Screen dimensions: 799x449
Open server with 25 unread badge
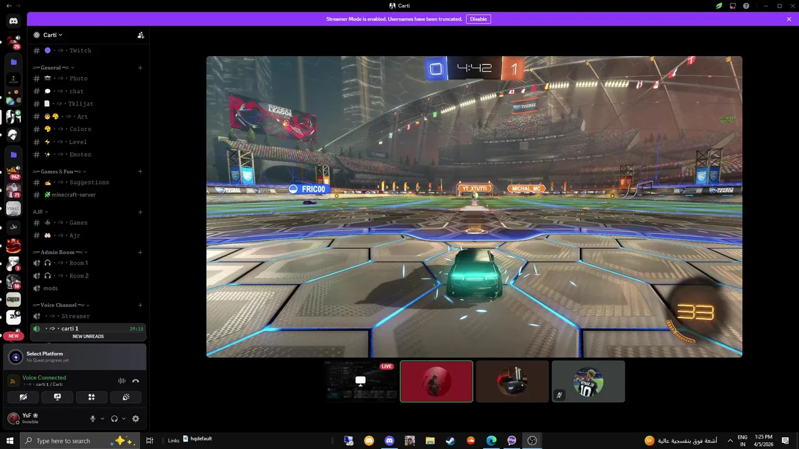(13, 42)
